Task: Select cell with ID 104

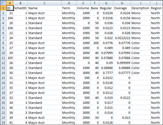Action: coord(10,18)
